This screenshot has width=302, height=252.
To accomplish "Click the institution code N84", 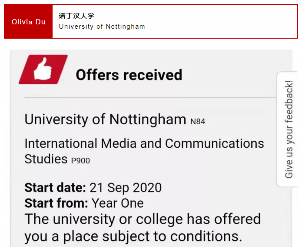I will point(198,122).
